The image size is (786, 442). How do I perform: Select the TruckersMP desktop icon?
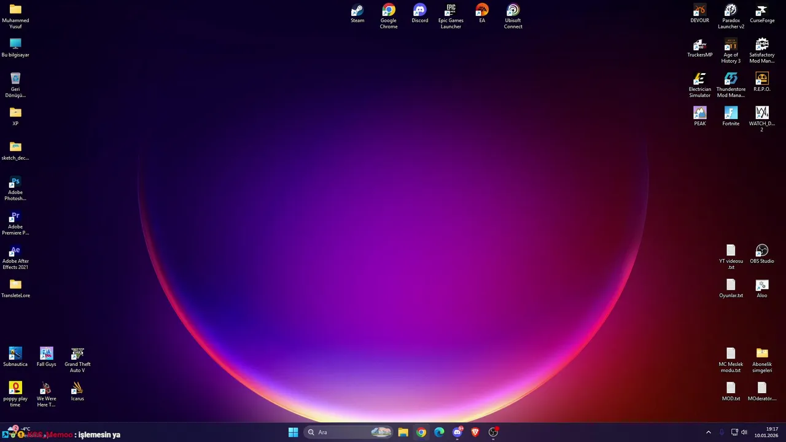tap(700, 48)
